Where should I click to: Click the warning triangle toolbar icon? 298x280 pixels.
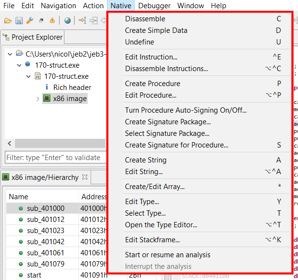point(52,20)
